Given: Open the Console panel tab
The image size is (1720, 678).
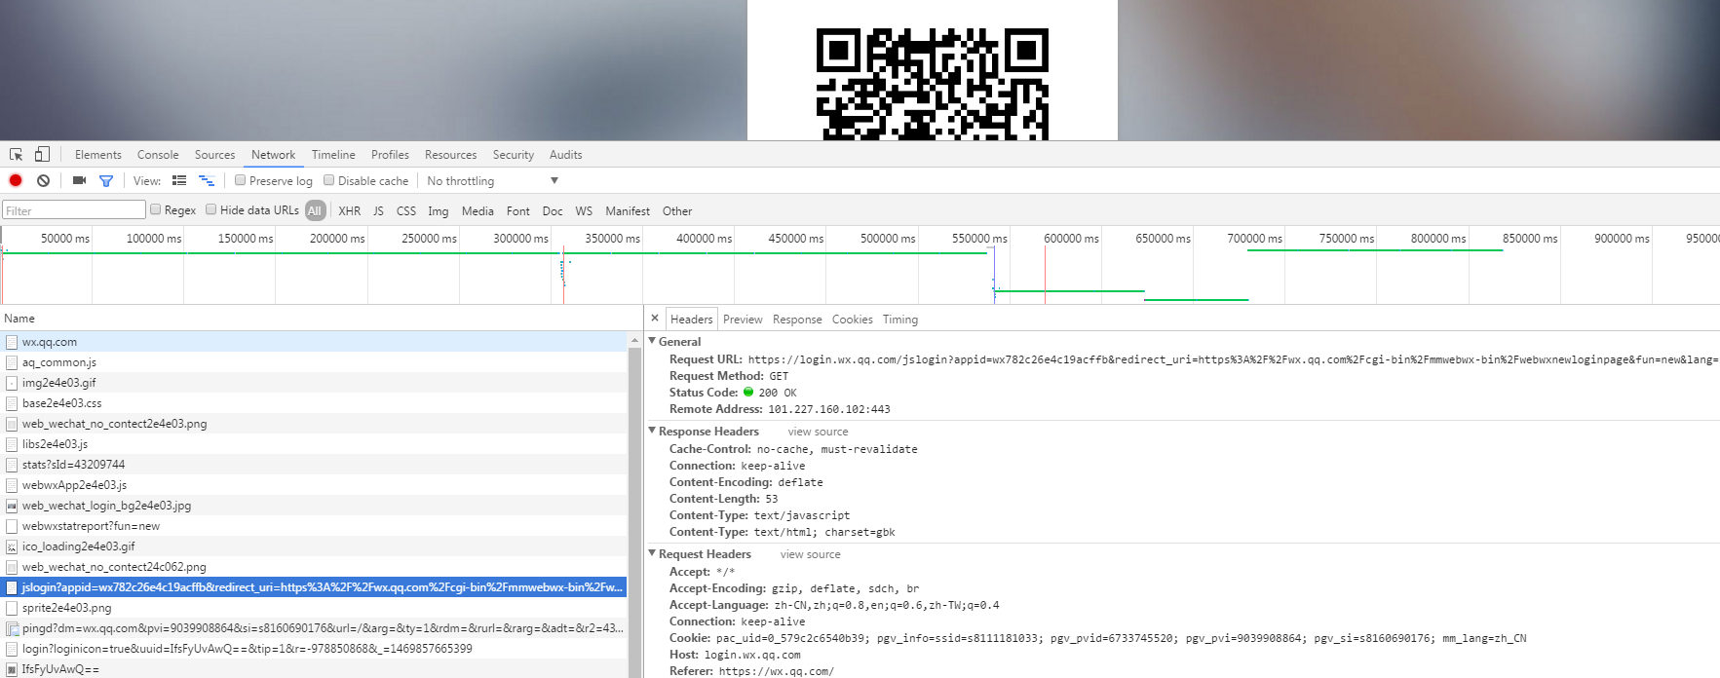Looking at the screenshot, I should click(158, 155).
